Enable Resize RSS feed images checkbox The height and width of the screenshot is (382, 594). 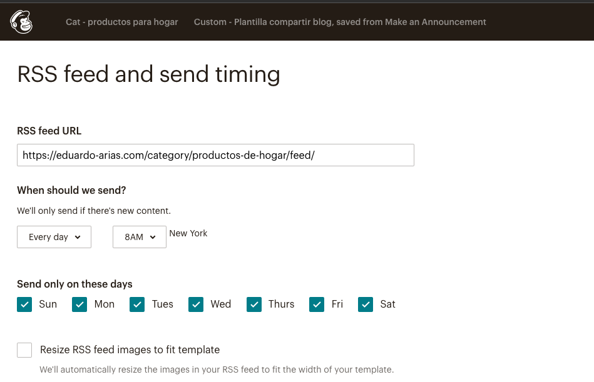[x=24, y=350]
